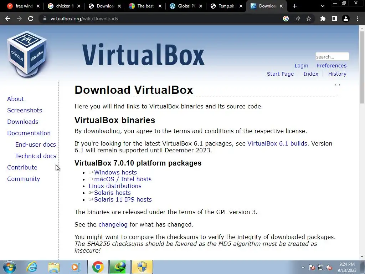Click the VirtualBox cube logo
The height and width of the screenshot is (274, 365).
pyautogui.click(x=27, y=54)
